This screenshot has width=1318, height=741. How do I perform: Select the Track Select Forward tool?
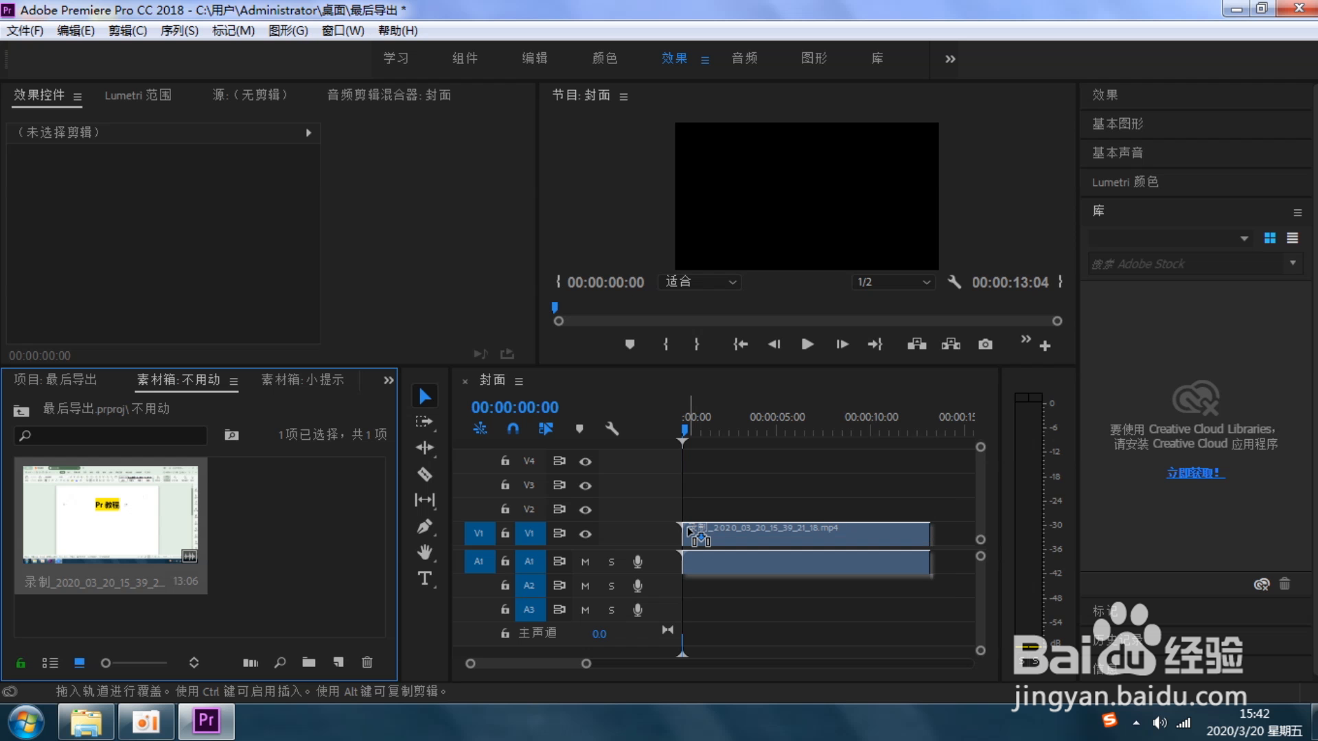point(425,422)
